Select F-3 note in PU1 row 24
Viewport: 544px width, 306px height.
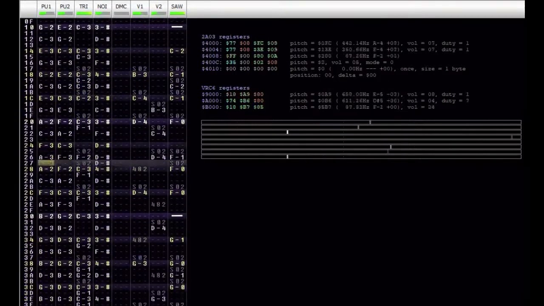tap(46, 145)
